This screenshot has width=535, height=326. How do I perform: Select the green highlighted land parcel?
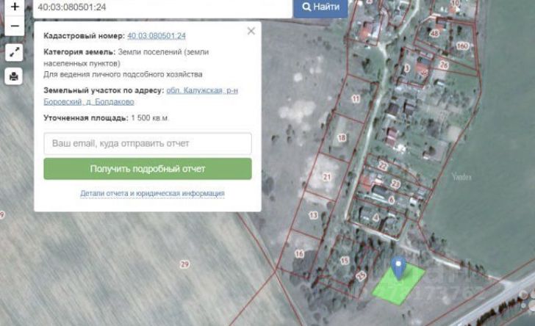398,285
